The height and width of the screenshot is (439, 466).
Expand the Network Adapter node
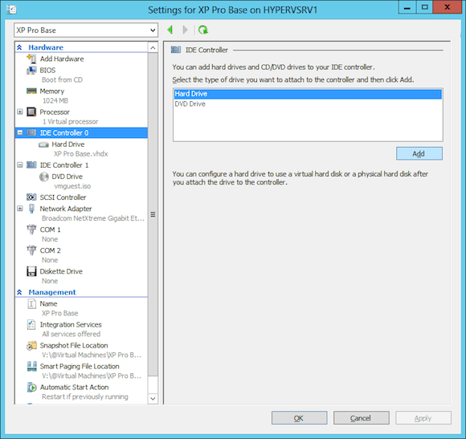[x=20, y=209]
